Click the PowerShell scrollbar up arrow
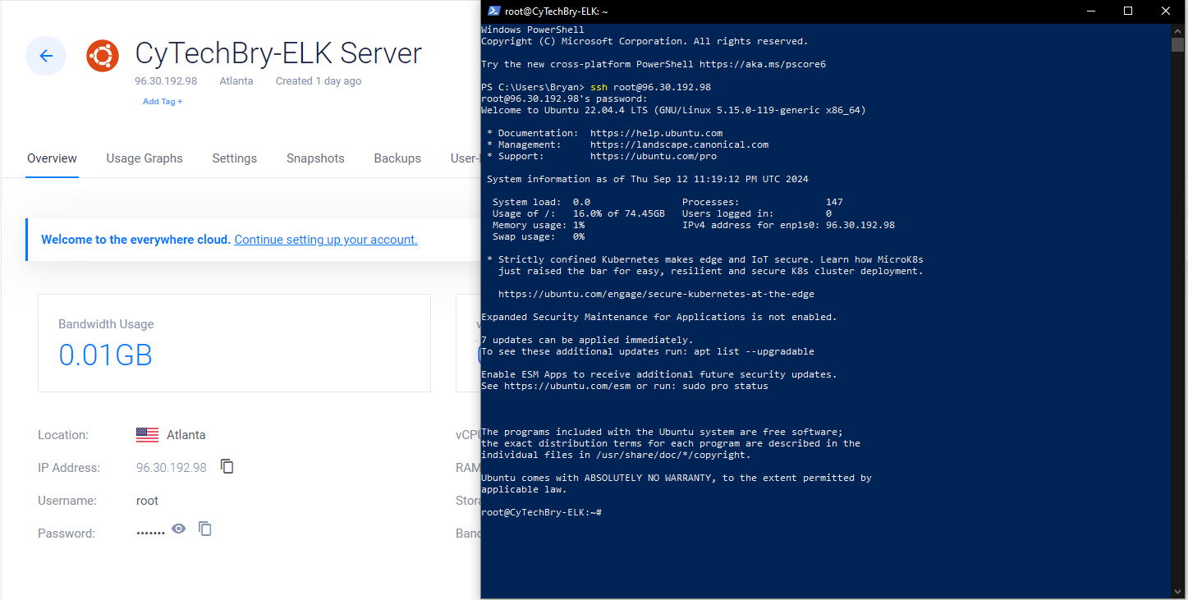Image resolution: width=1188 pixels, height=600 pixels. pyautogui.click(x=1178, y=30)
